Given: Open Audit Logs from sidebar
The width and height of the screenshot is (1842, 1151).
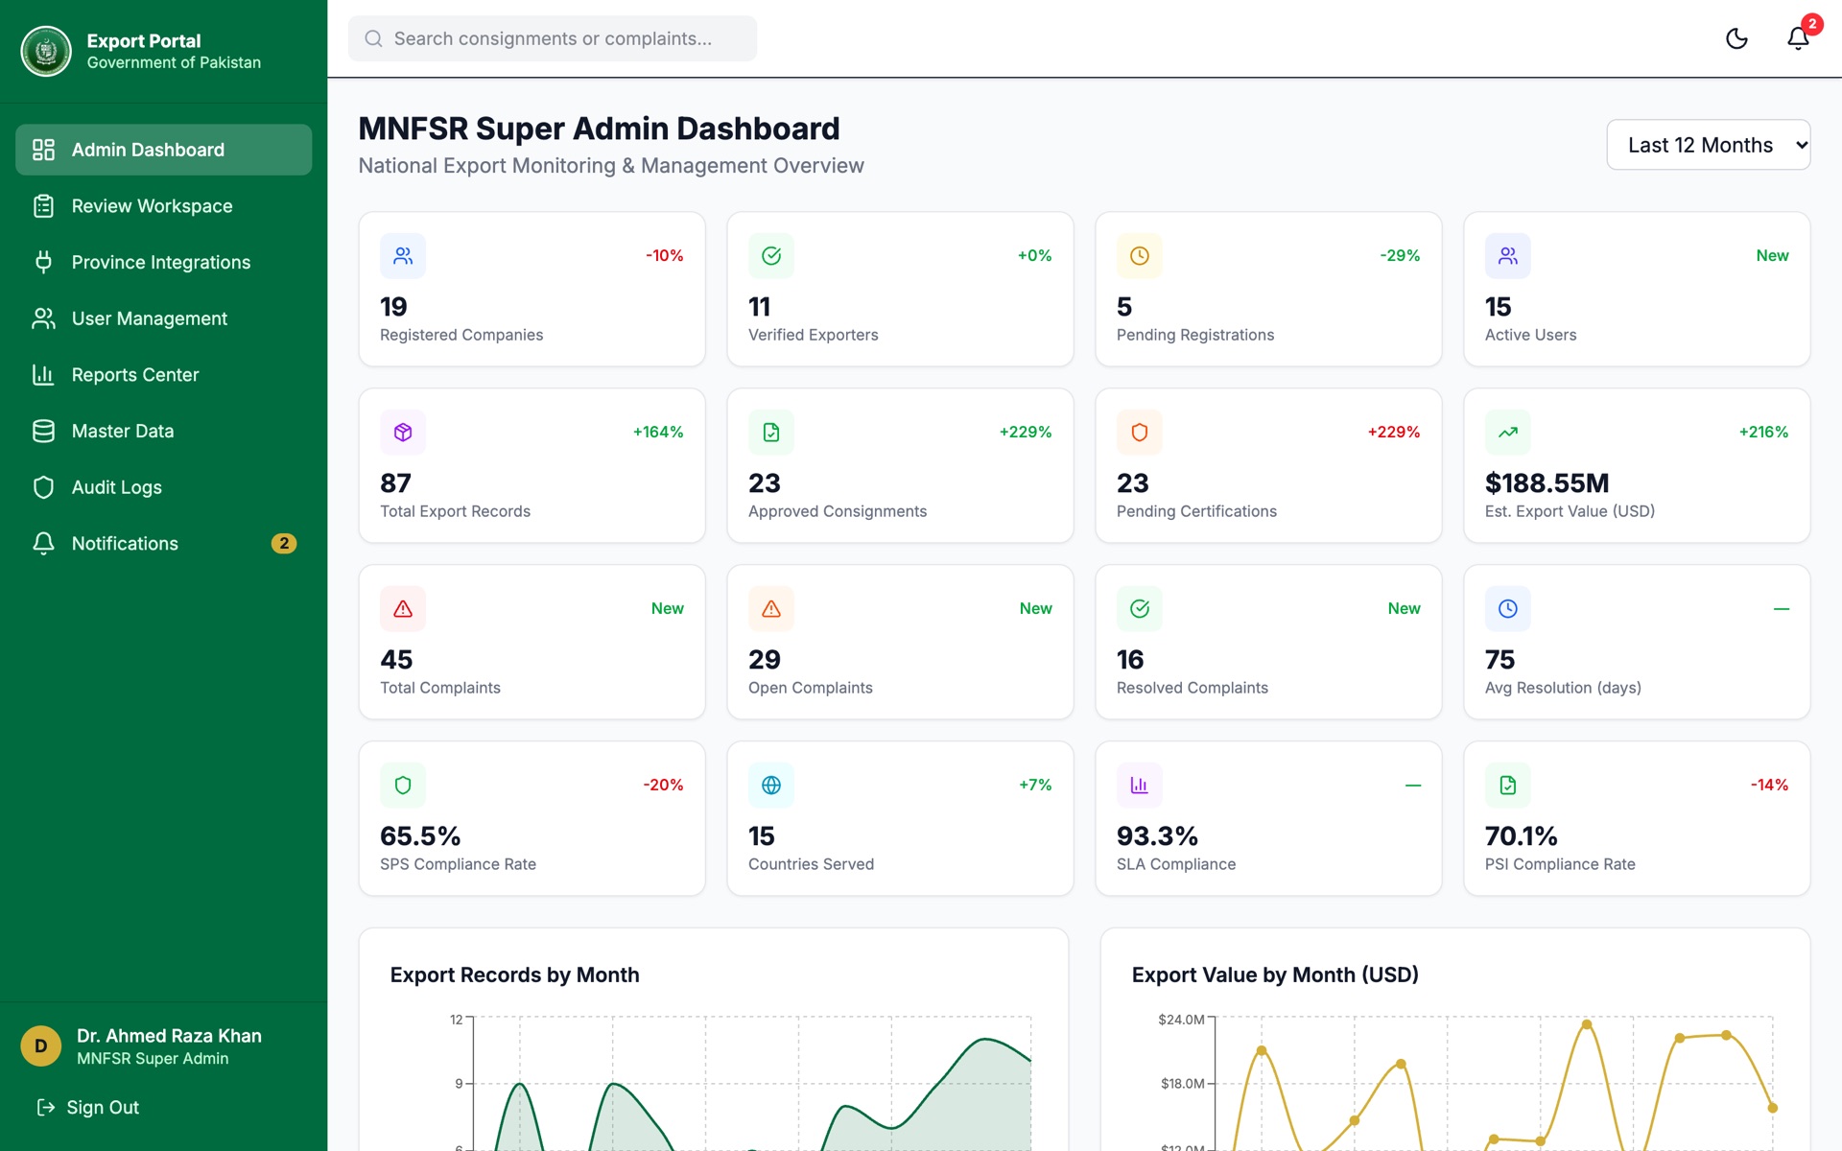Looking at the screenshot, I should coord(164,487).
